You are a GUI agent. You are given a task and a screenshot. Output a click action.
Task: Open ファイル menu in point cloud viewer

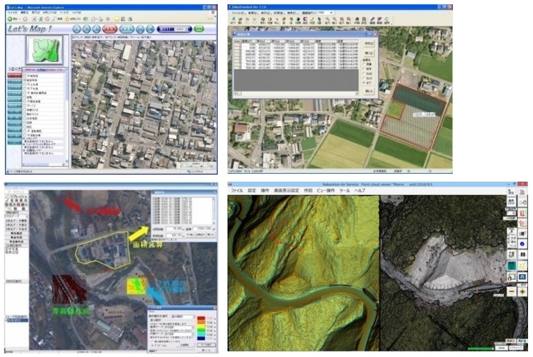(237, 190)
